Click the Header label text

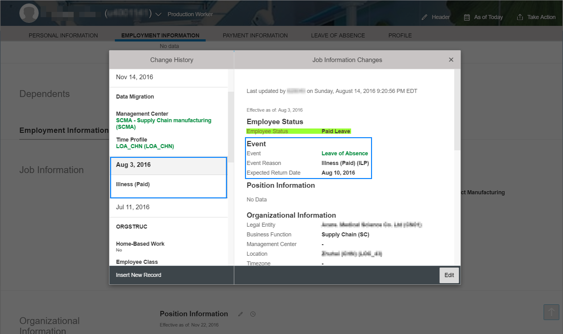click(441, 17)
